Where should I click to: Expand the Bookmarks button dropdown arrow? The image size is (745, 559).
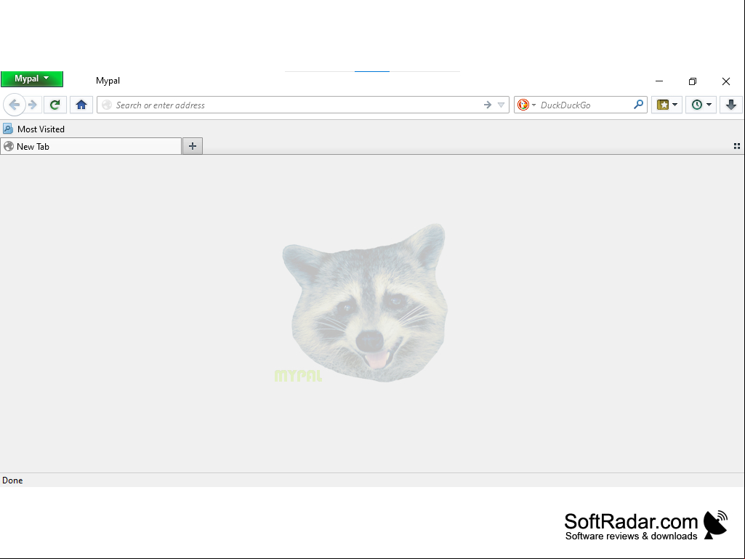tap(675, 105)
